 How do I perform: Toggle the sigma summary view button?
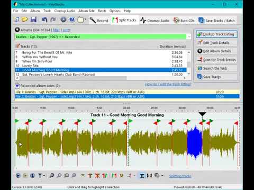click(142, 176)
